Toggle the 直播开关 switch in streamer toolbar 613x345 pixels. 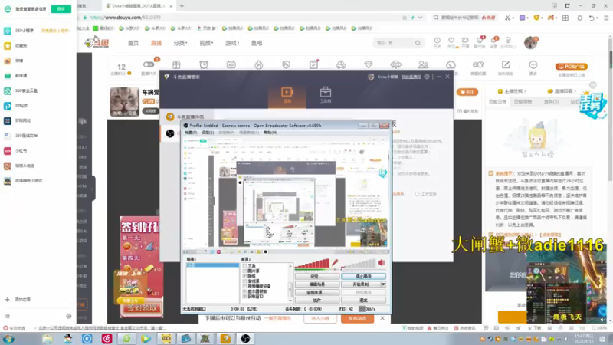point(149,64)
